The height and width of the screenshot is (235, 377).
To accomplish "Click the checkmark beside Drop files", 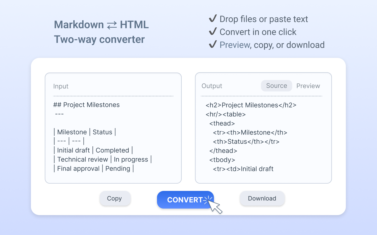I will [x=213, y=19].
